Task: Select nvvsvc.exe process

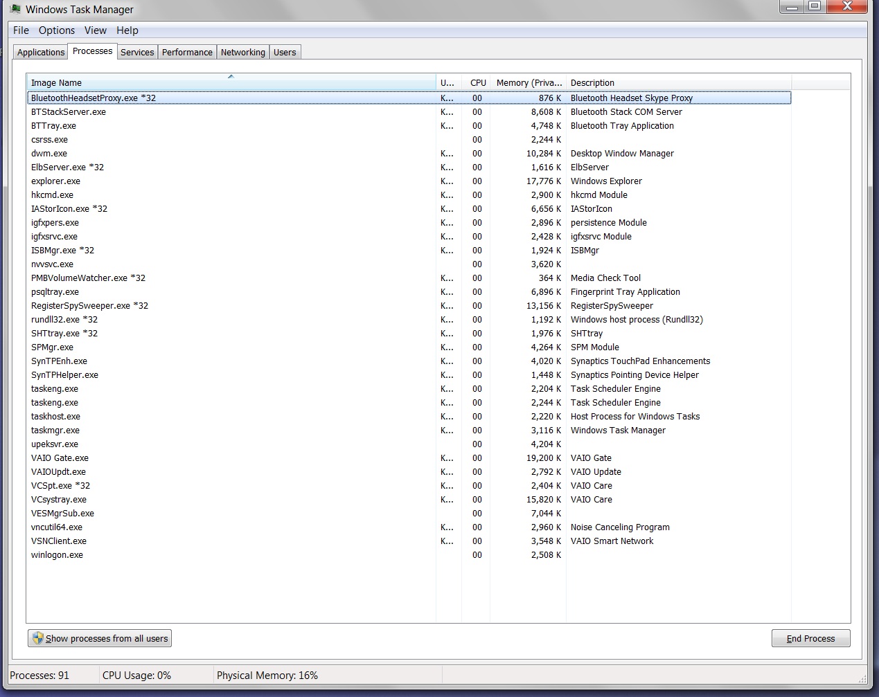Action: coord(409,264)
